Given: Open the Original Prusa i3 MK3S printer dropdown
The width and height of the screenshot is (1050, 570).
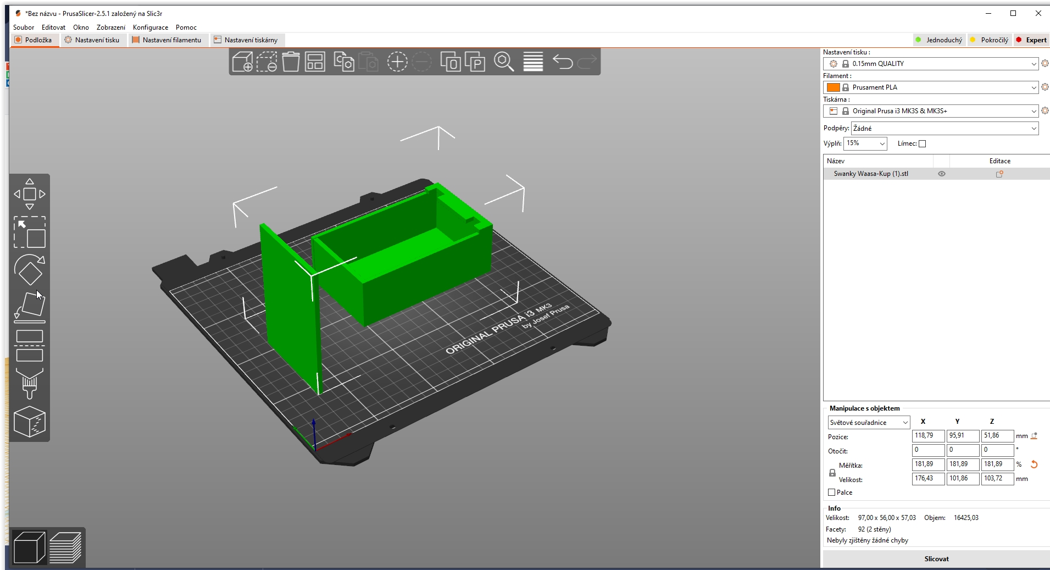Looking at the screenshot, I should click(x=931, y=111).
